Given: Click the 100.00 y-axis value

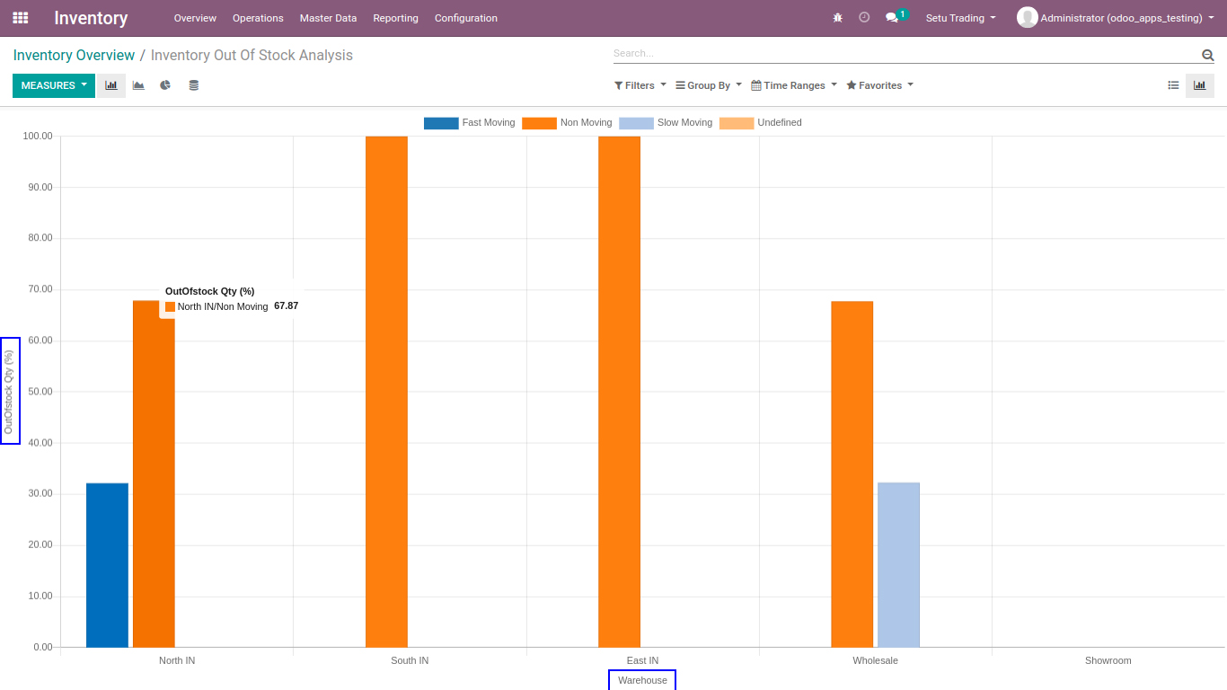Looking at the screenshot, I should tap(38, 136).
